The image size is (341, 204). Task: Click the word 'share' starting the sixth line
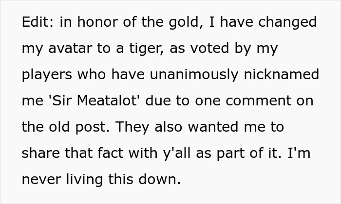coord(40,154)
